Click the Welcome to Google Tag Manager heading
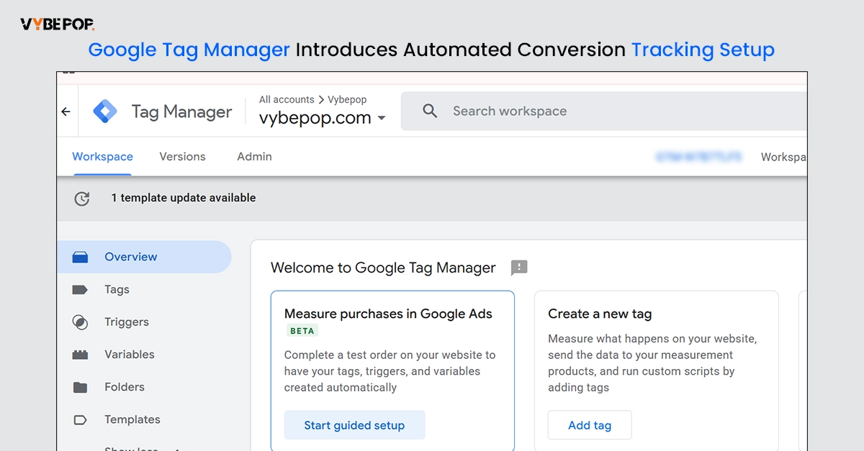The width and height of the screenshot is (864, 451). (x=383, y=268)
